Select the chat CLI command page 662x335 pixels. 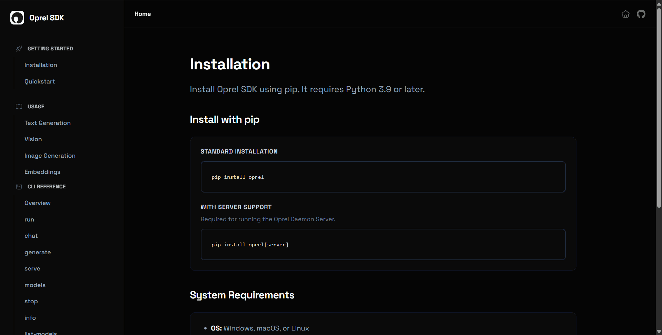(31, 236)
